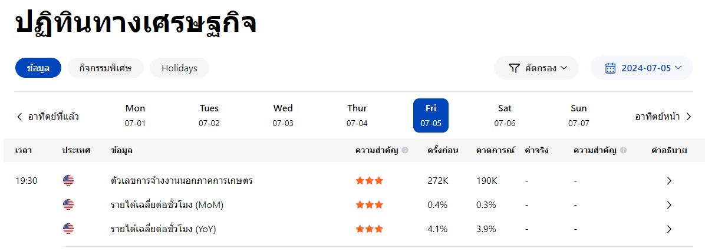
Task: Select Mon 07-01 in the week strip
Action: (x=135, y=115)
